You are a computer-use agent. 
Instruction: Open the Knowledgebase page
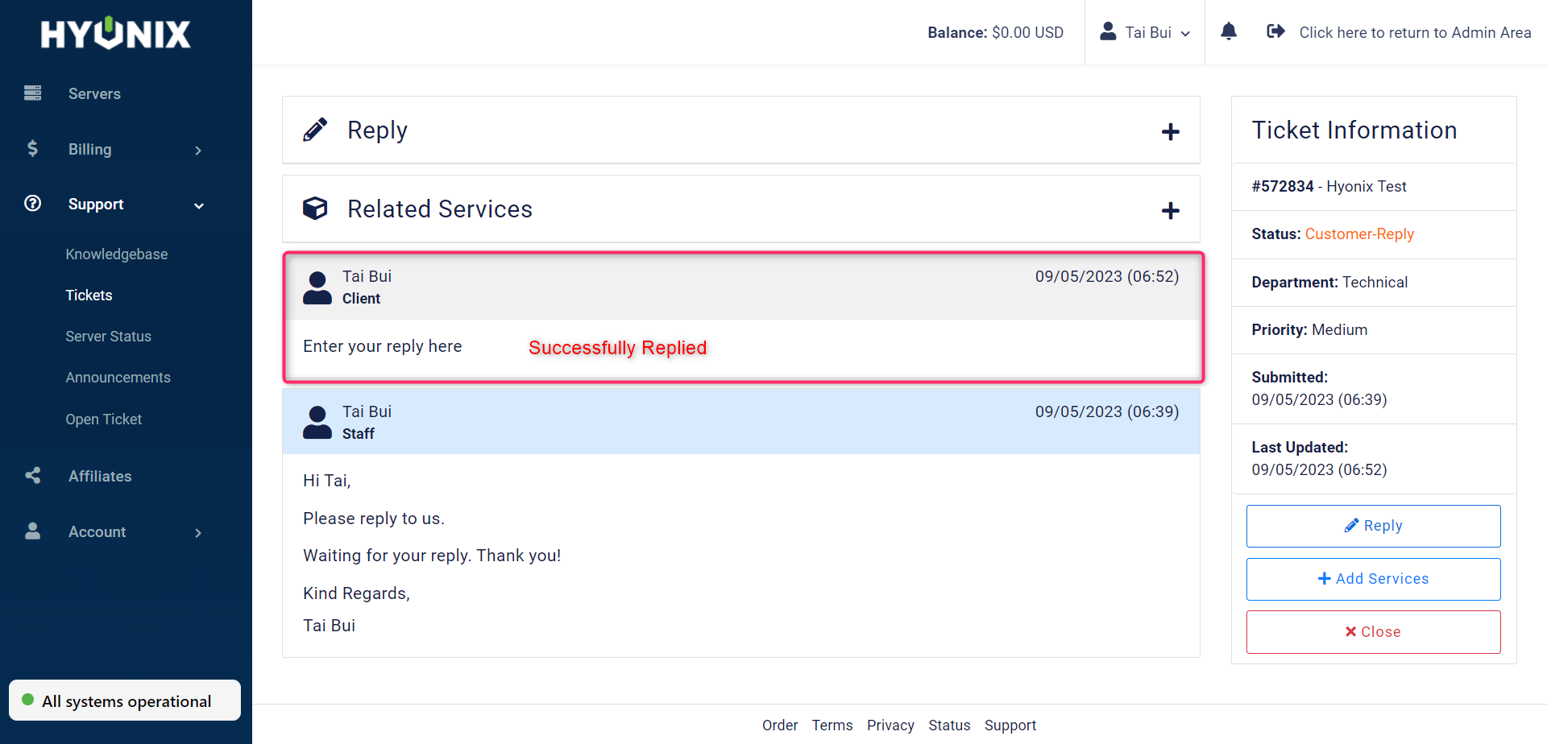(x=116, y=254)
